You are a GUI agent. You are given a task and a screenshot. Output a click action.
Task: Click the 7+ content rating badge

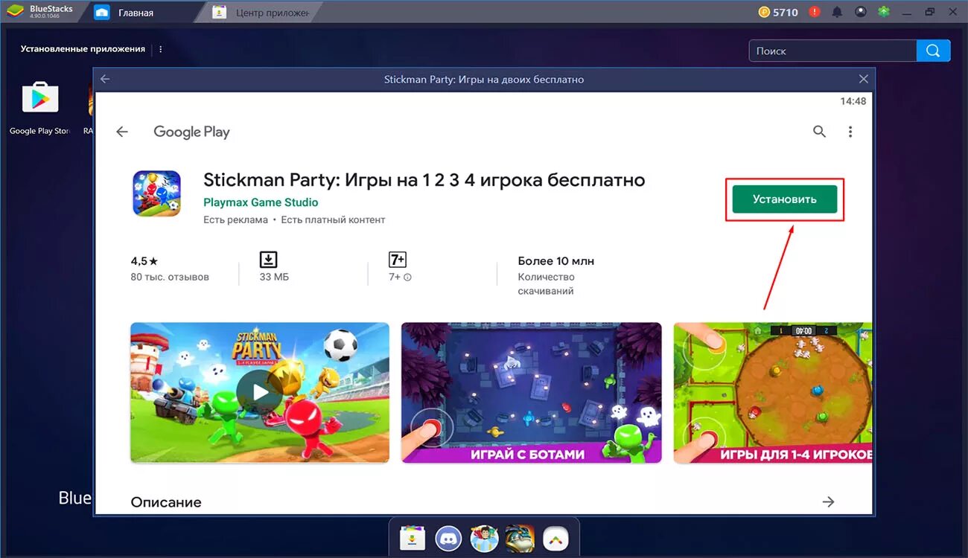pos(398,260)
